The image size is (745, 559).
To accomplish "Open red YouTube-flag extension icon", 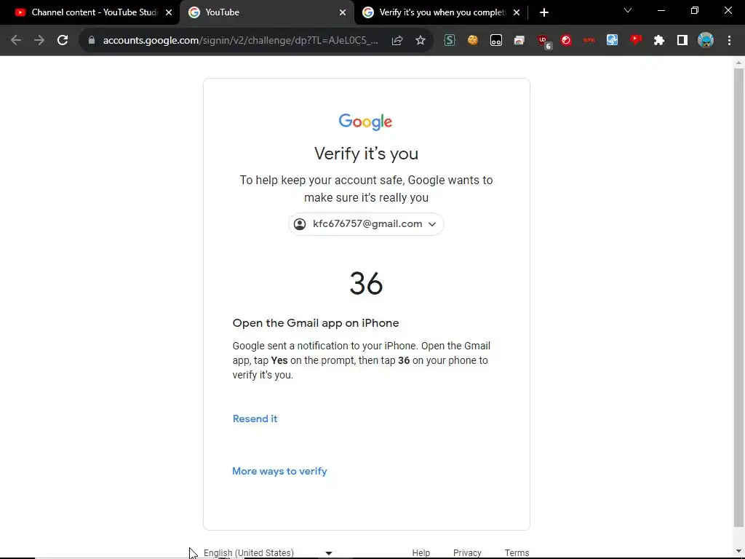I will coord(636,41).
